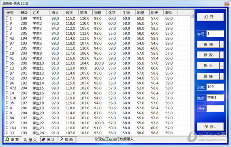Open options button beside 修改
Image resolution: width=231 pixels, height=147 pixels.
222,55
